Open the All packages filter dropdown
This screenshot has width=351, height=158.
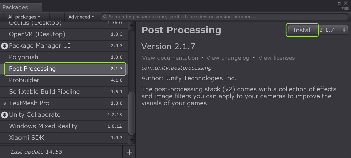click(24, 17)
